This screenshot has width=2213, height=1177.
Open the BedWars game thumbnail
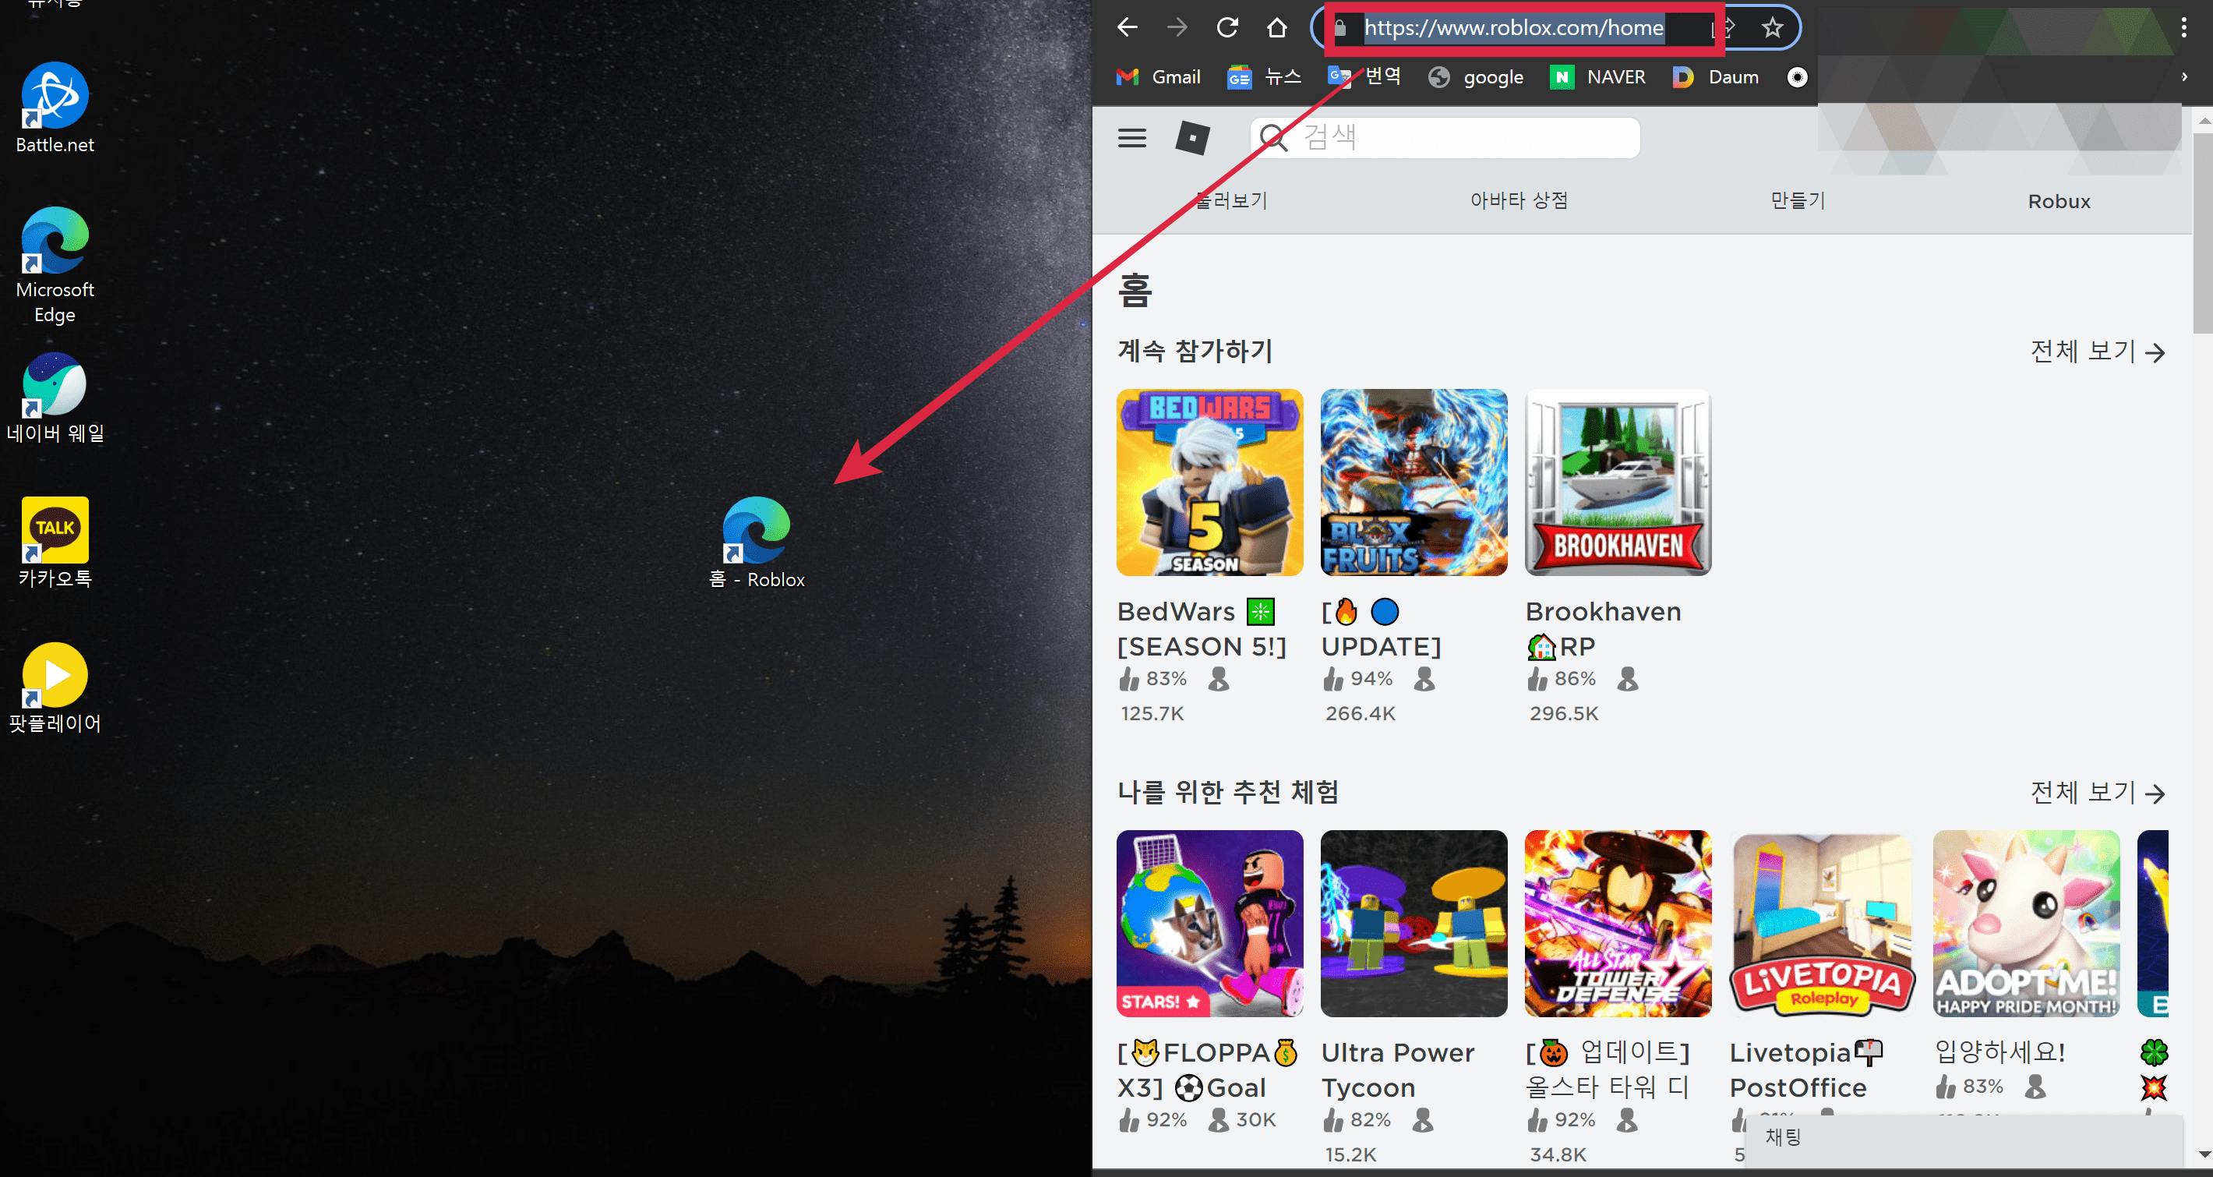[x=1209, y=482]
